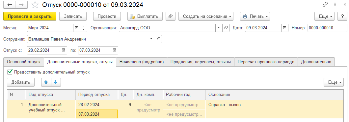Viewport: 349px width, 122px height.
Task: Copy link using chain icon
Action: (x=325, y=5)
